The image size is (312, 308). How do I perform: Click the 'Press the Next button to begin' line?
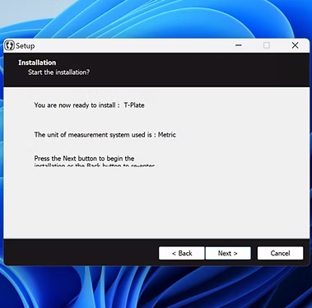[x=84, y=158]
